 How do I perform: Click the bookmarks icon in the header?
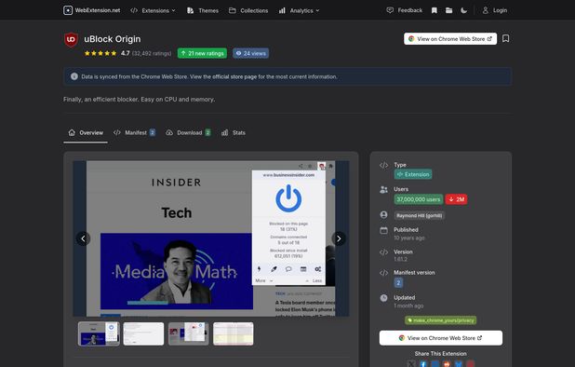[435, 10]
